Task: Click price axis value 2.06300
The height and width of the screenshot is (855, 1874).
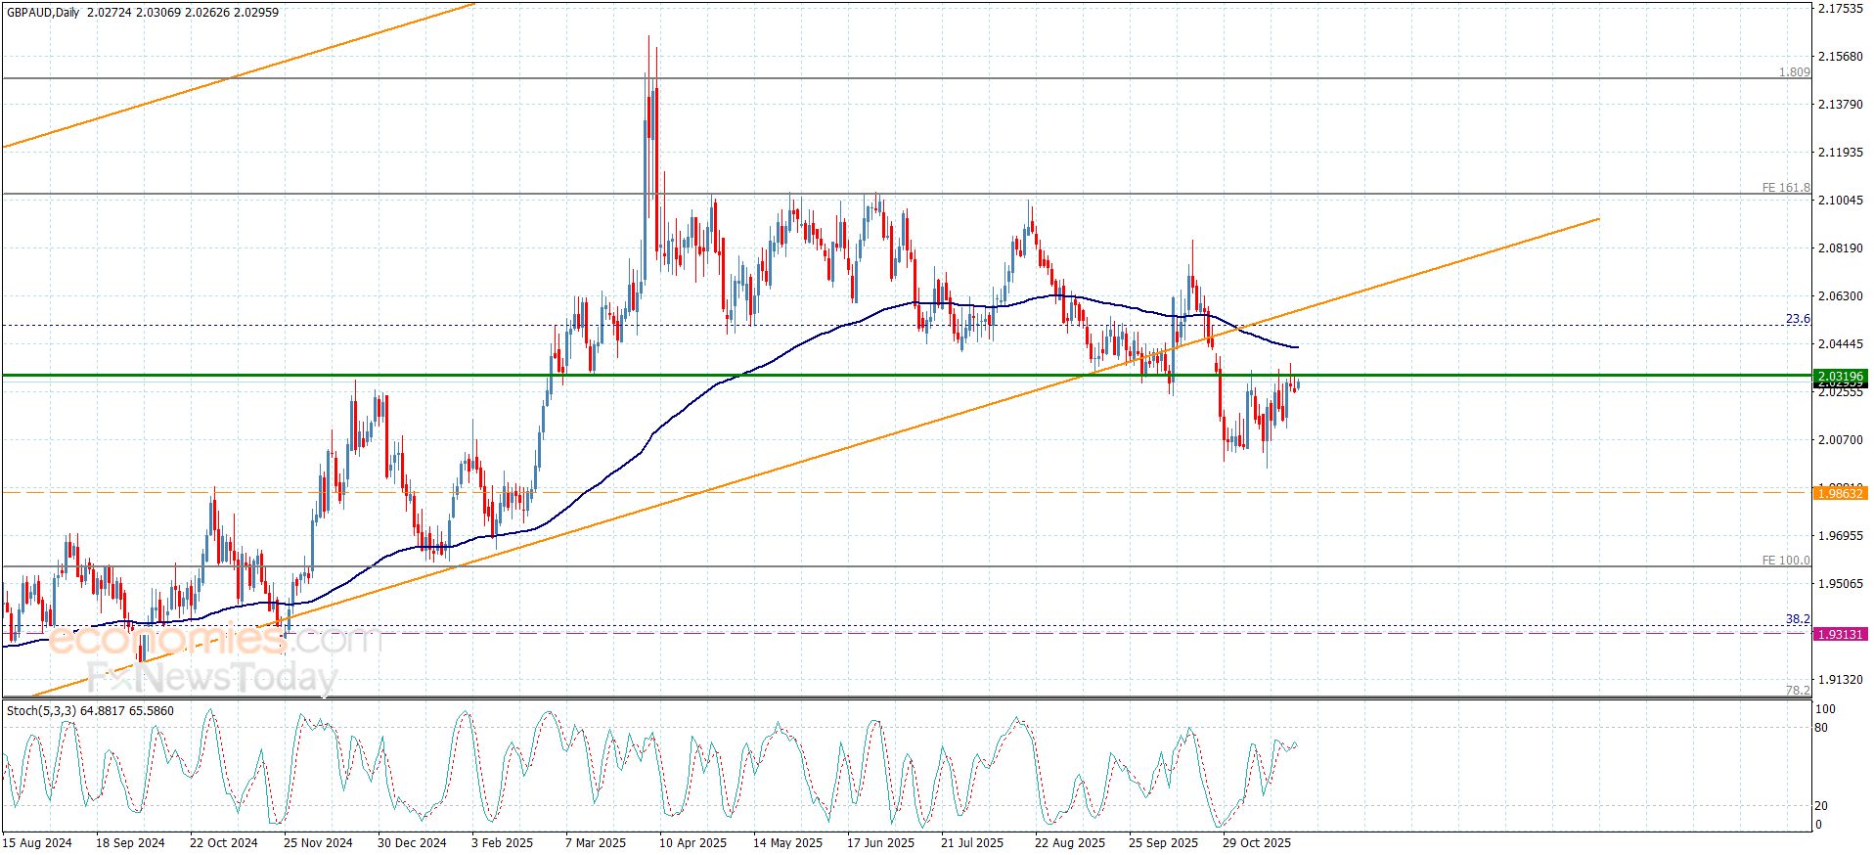Action: tap(1840, 296)
